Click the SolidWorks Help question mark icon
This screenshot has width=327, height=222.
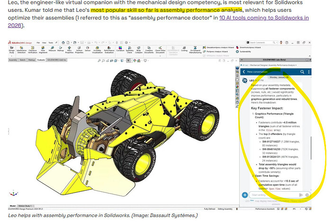pos(287,43)
